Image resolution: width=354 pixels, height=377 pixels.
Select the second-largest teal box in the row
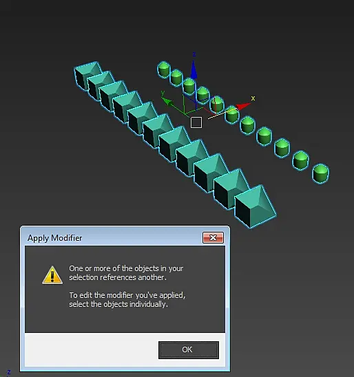[230, 190]
